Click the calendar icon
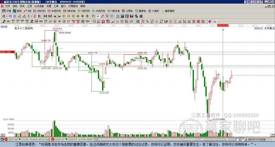This screenshot has height=147, width=275. [118, 16]
